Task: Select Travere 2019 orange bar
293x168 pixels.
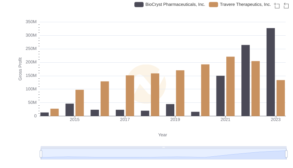Action: coord(180,93)
